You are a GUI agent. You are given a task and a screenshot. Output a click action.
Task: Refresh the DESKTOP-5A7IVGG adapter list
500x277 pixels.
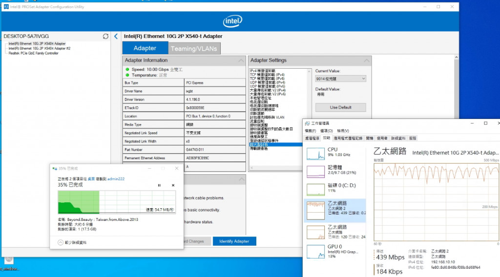(105, 36)
